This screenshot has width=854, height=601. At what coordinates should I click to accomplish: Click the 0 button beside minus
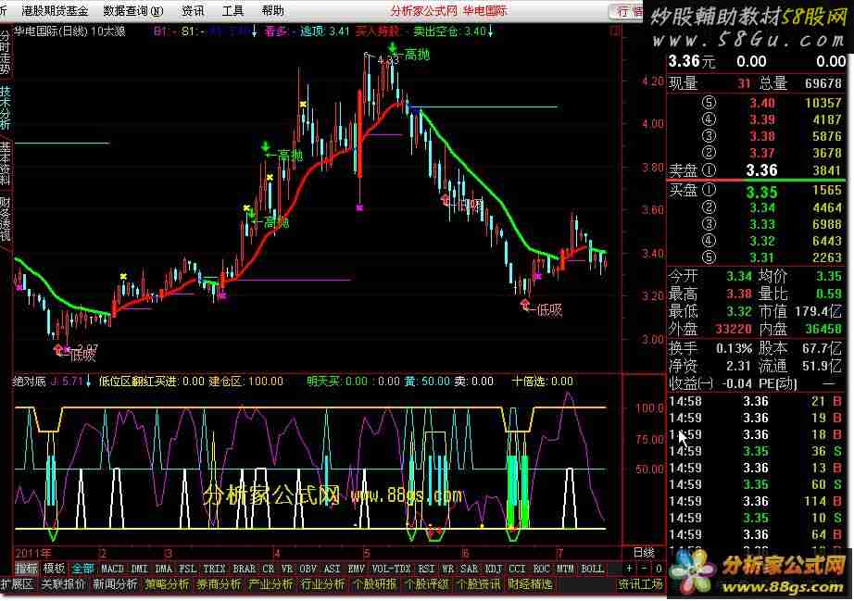pos(658,569)
